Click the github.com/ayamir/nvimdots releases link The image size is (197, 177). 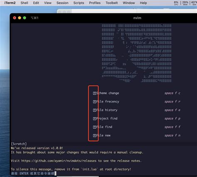tap(59, 161)
